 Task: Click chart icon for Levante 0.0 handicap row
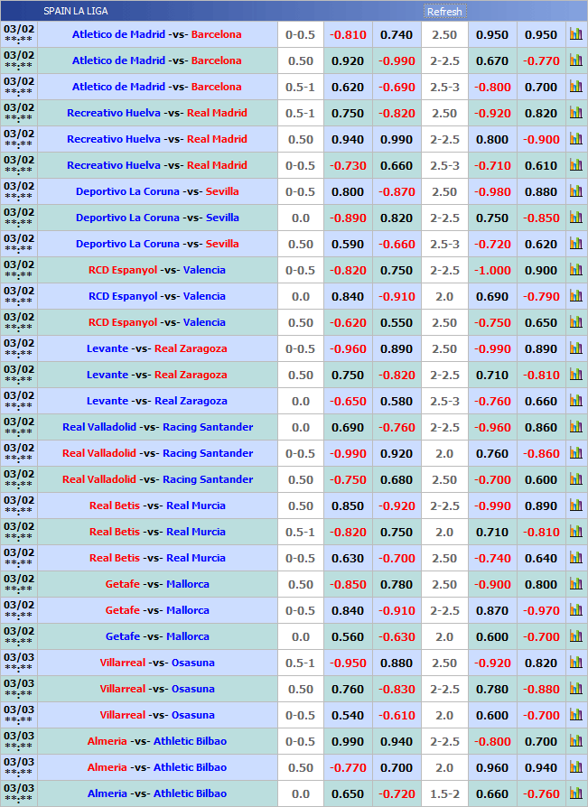575,401
